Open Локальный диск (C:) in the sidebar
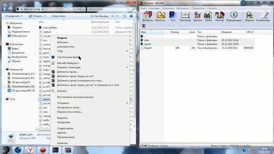Viewport: 274px width, 154px height. pyautogui.click(x=21, y=74)
